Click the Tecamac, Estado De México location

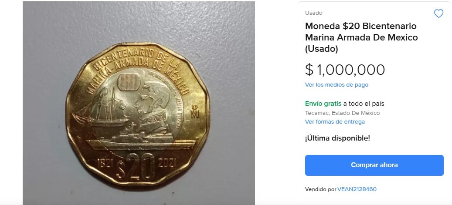342,113
